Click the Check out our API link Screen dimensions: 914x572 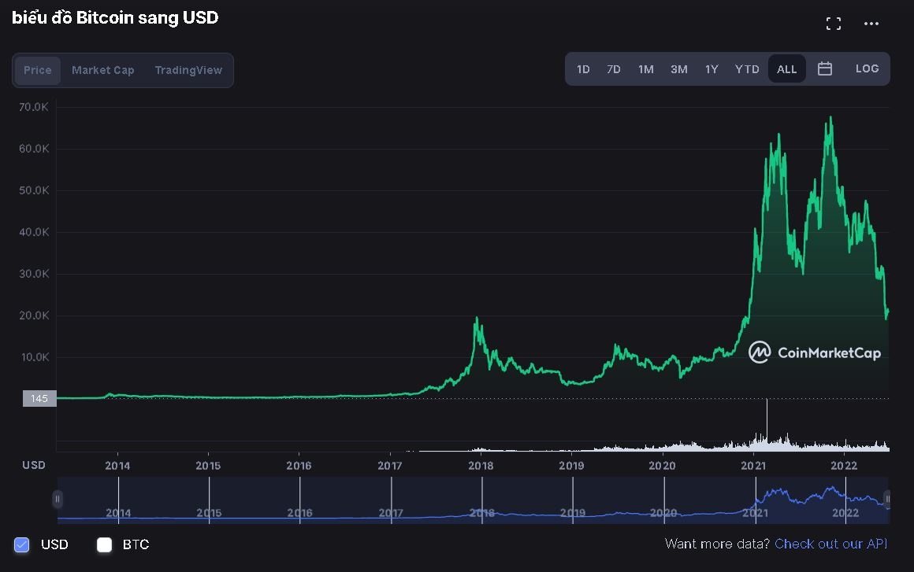point(830,544)
